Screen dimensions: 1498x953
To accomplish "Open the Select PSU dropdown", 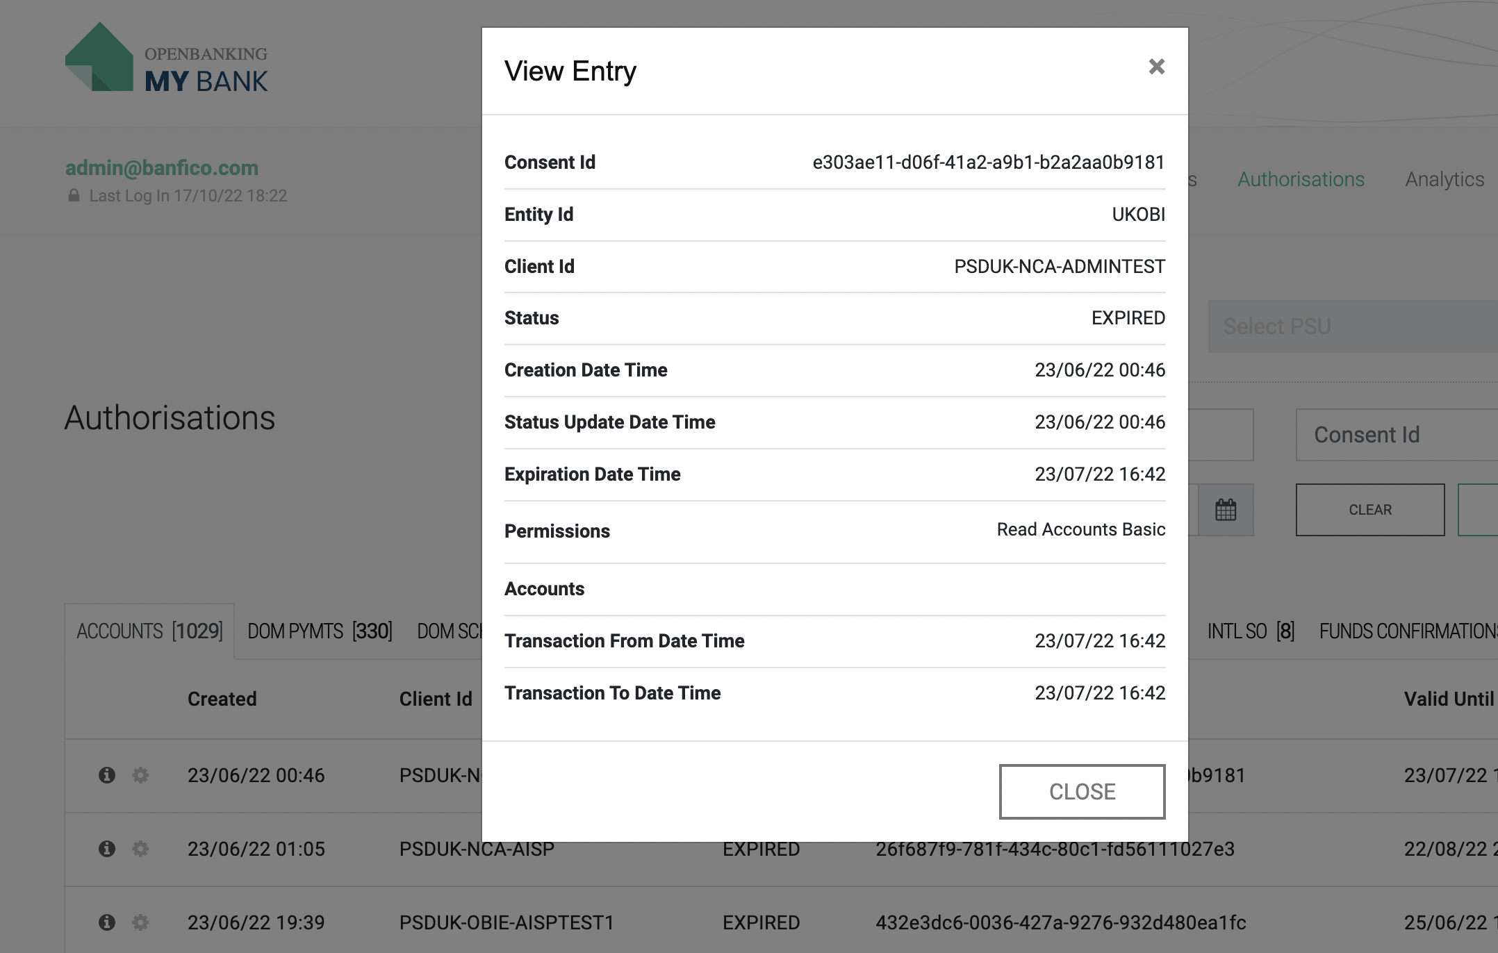I will (x=1351, y=326).
